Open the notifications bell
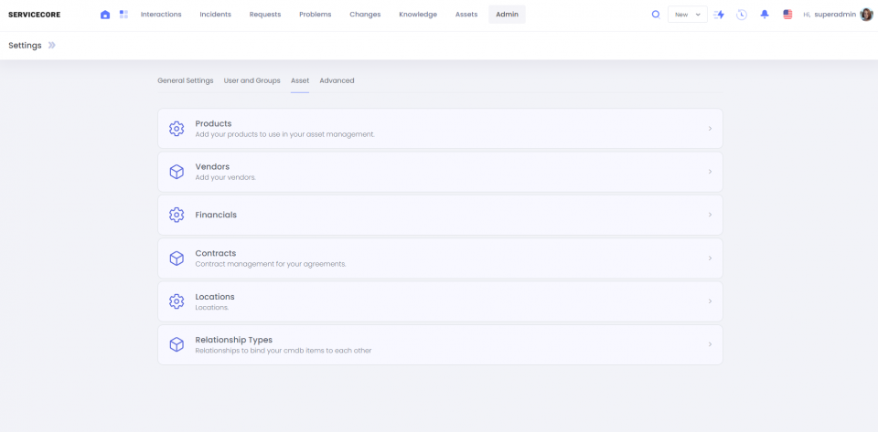Screen dimensions: 878x432 pos(765,15)
